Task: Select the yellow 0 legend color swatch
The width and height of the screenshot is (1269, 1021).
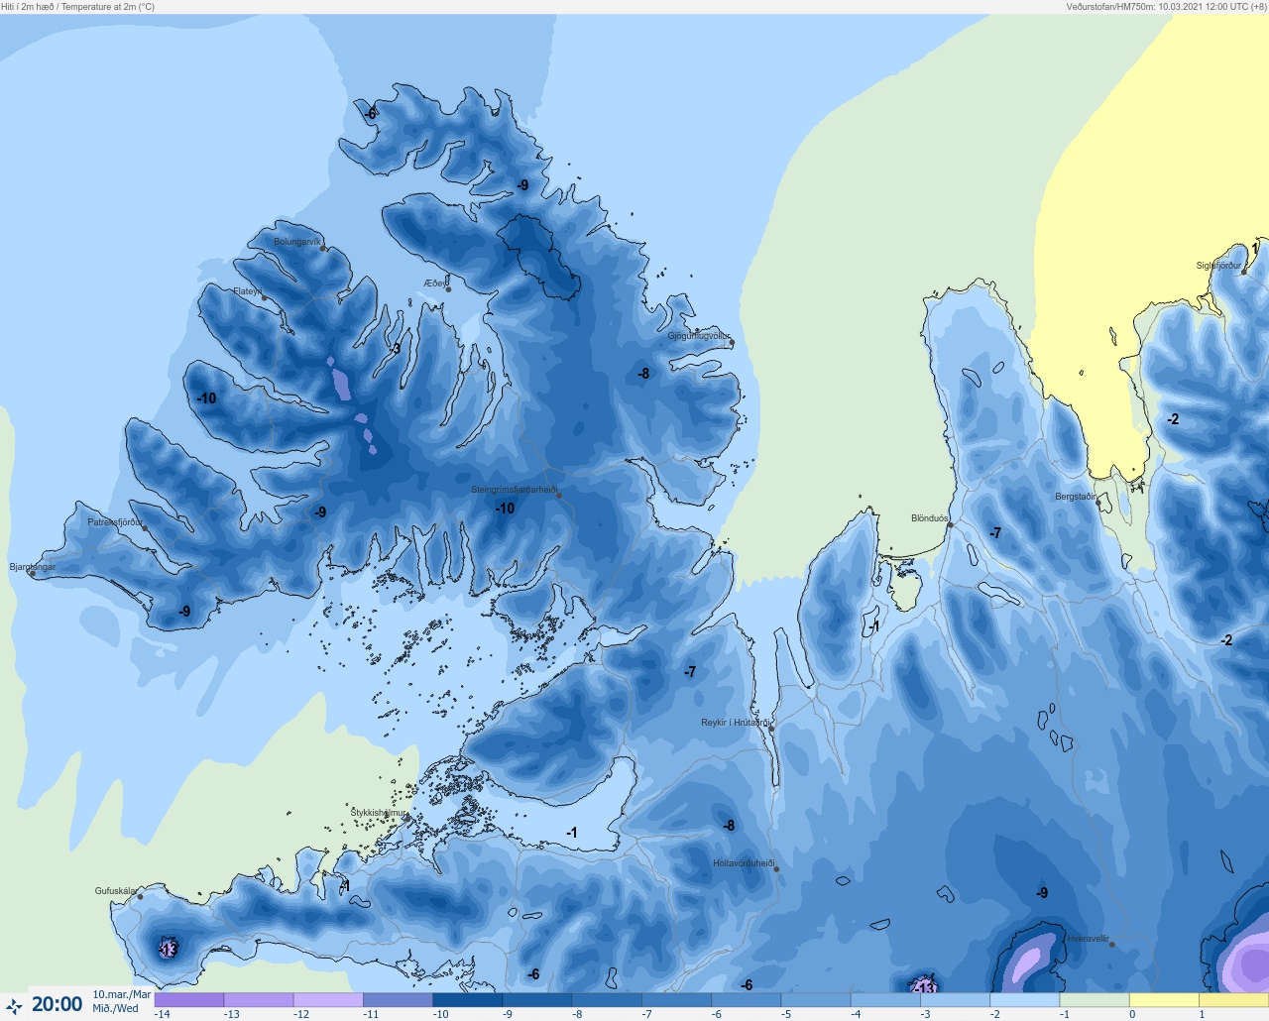Action: point(1164,1000)
